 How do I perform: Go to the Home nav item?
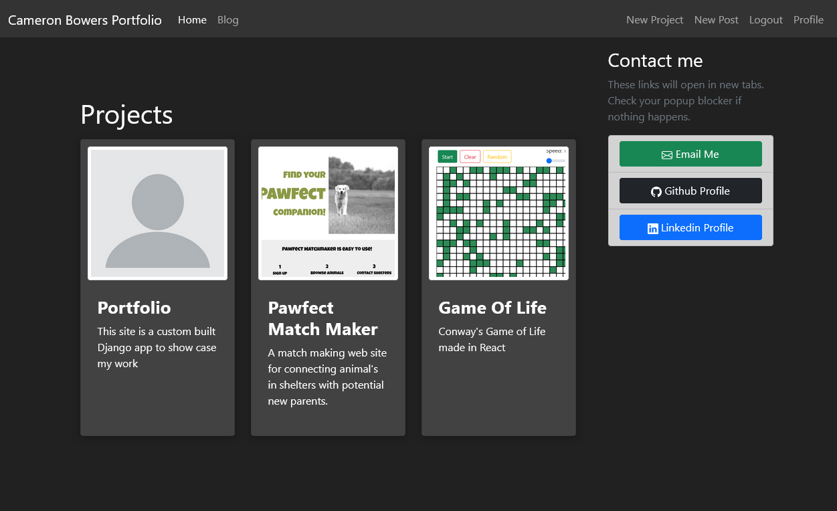pyautogui.click(x=192, y=20)
